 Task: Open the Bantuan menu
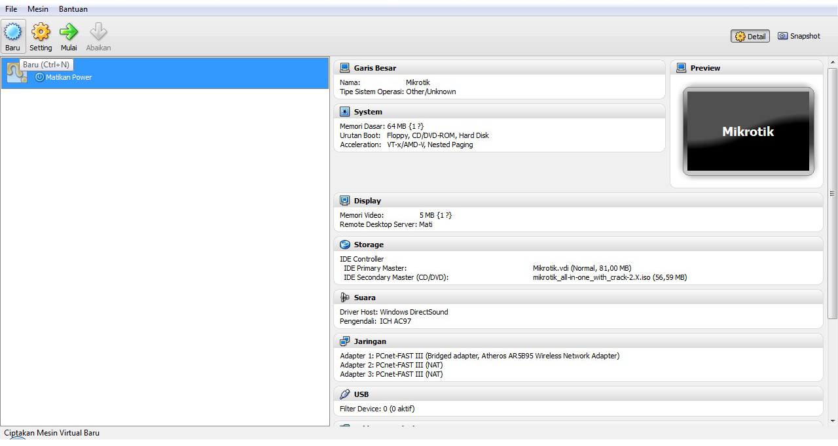73,9
